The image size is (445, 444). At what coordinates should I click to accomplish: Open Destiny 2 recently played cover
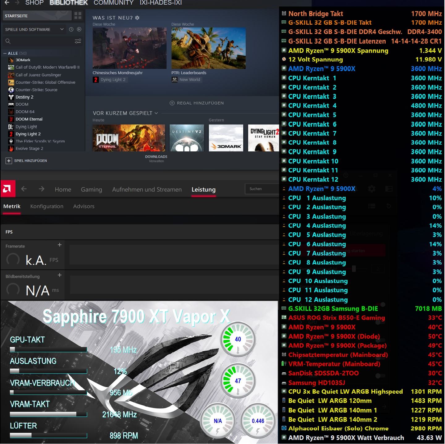[x=187, y=138]
